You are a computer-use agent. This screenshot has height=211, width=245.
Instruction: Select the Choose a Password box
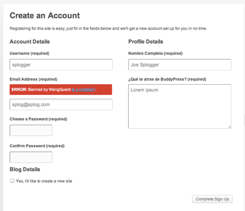pos(31,130)
